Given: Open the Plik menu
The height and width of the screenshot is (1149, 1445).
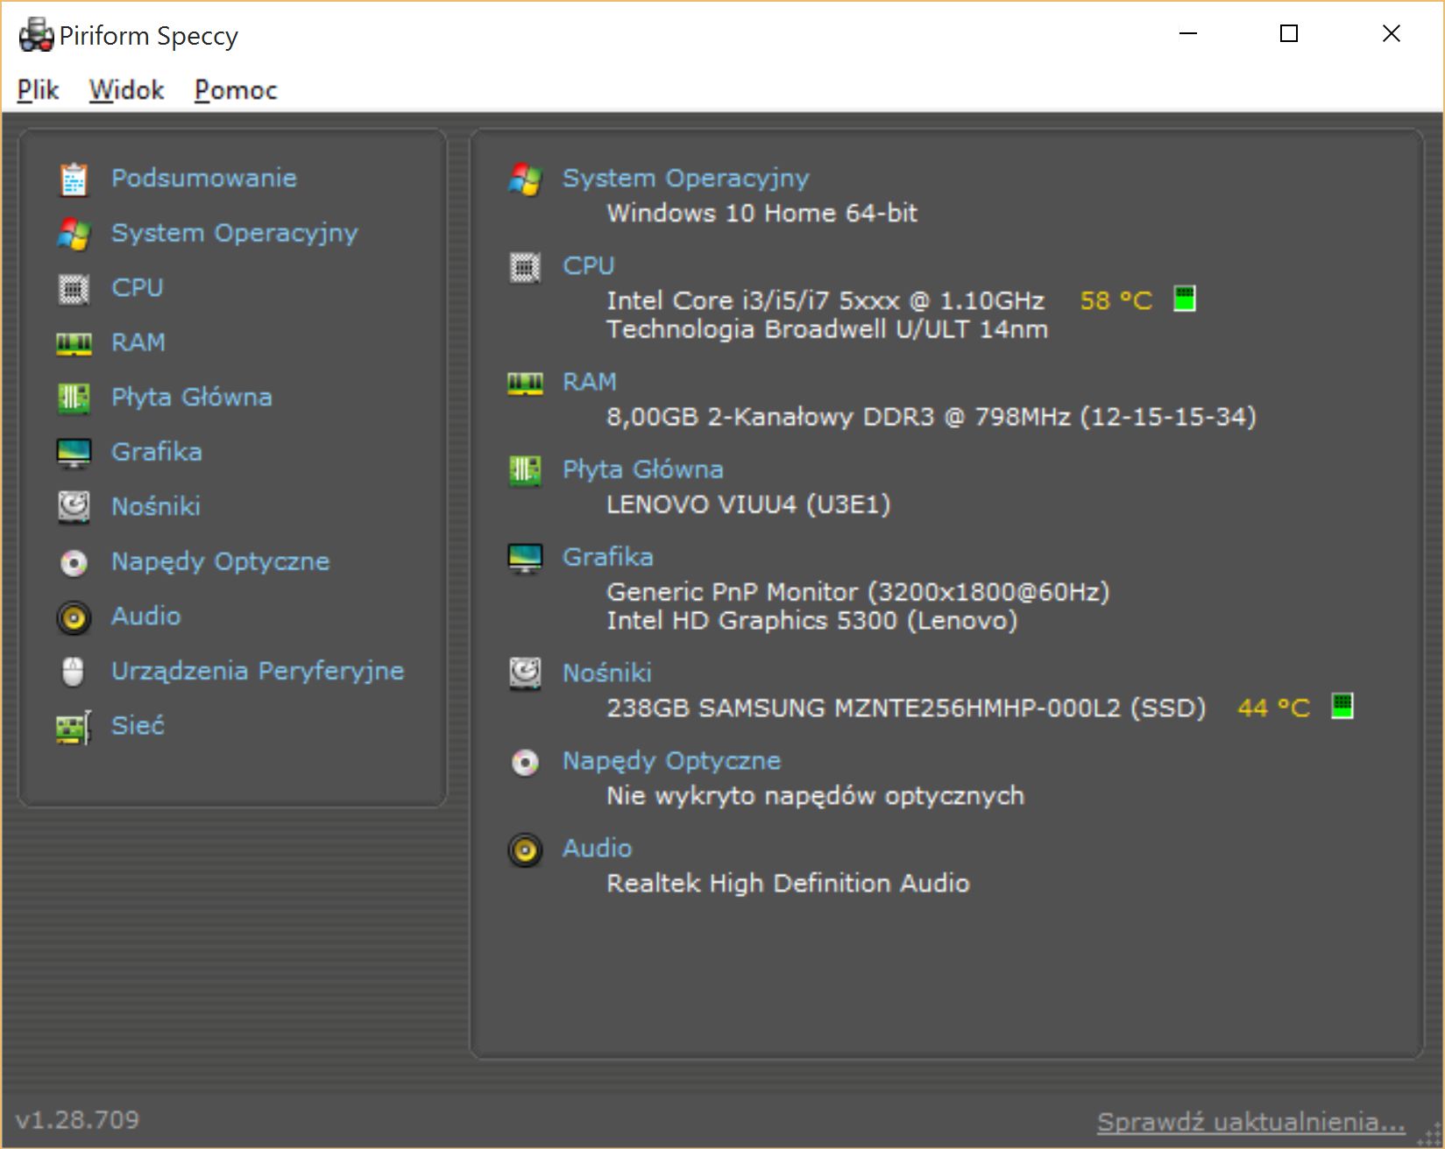Looking at the screenshot, I should point(38,89).
